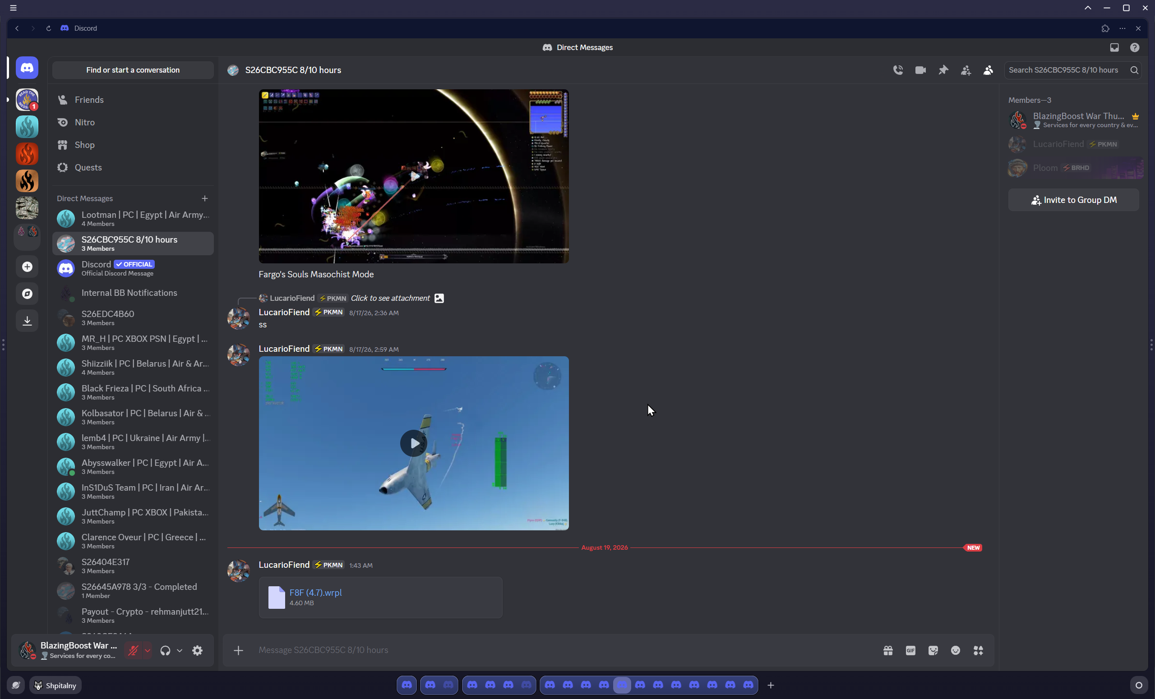Click Find or start a conversation
The width and height of the screenshot is (1155, 699).
point(133,70)
